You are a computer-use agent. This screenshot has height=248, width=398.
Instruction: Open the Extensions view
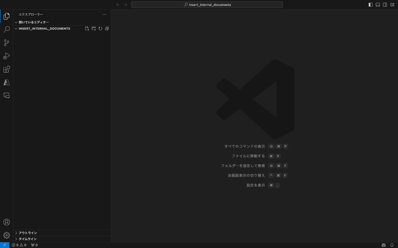[x=7, y=69]
